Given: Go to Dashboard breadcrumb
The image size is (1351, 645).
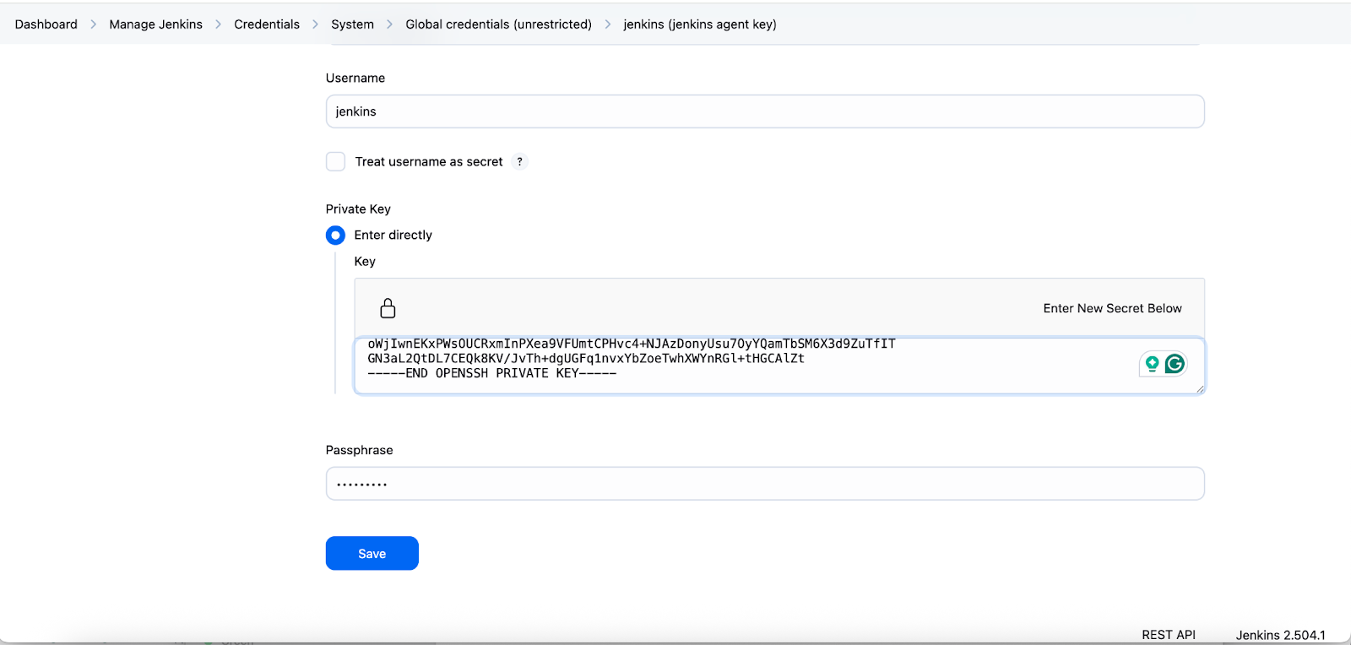Looking at the screenshot, I should pos(46,24).
